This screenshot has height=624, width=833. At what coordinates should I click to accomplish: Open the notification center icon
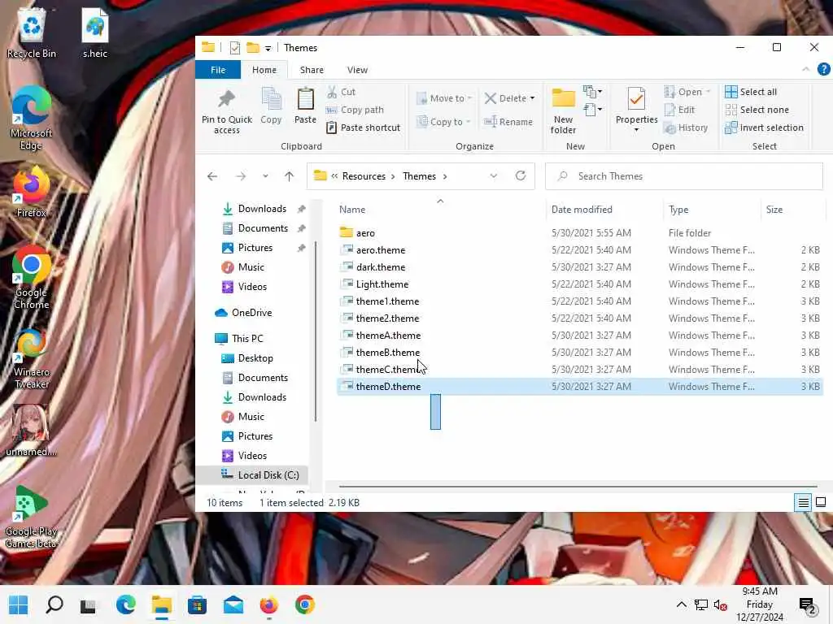807,604
